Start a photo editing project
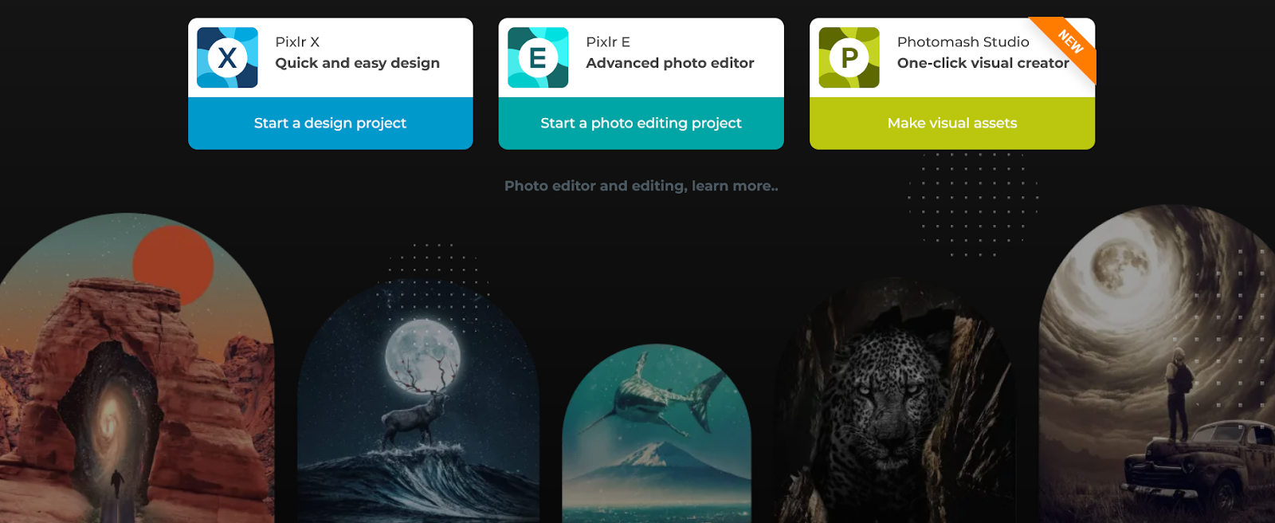Screen dimensions: 1275x523 pyautogui.click(x=641, y=124)
